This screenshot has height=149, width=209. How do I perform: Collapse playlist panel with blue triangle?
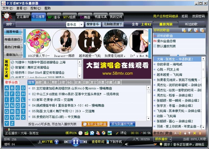pyautogui.click(x=178, y=55)
